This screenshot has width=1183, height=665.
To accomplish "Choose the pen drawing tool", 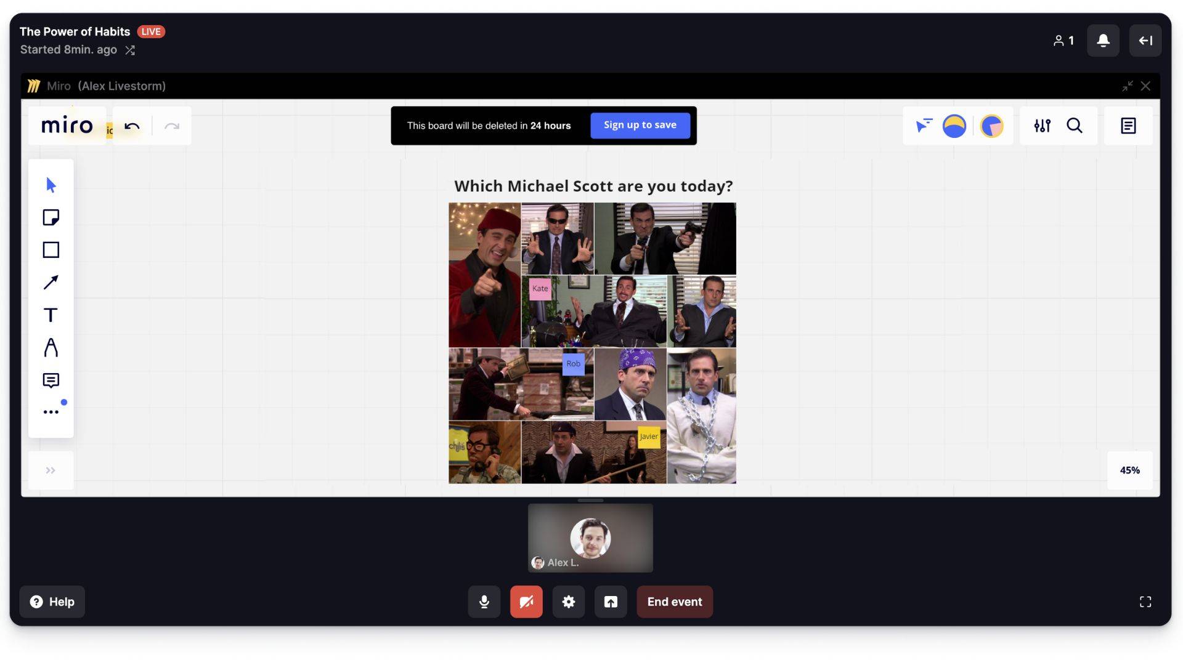I will pos(51,348).
